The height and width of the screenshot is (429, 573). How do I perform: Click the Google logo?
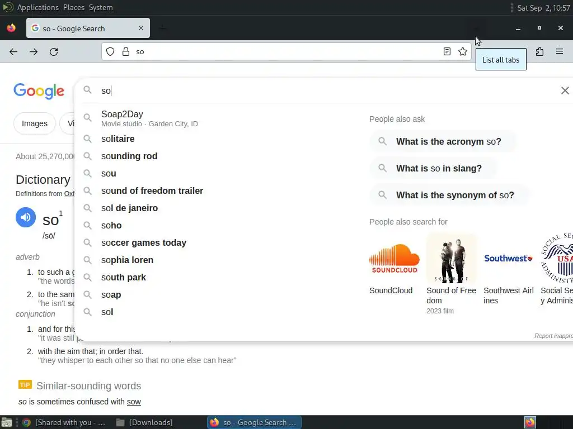[39, 91]
